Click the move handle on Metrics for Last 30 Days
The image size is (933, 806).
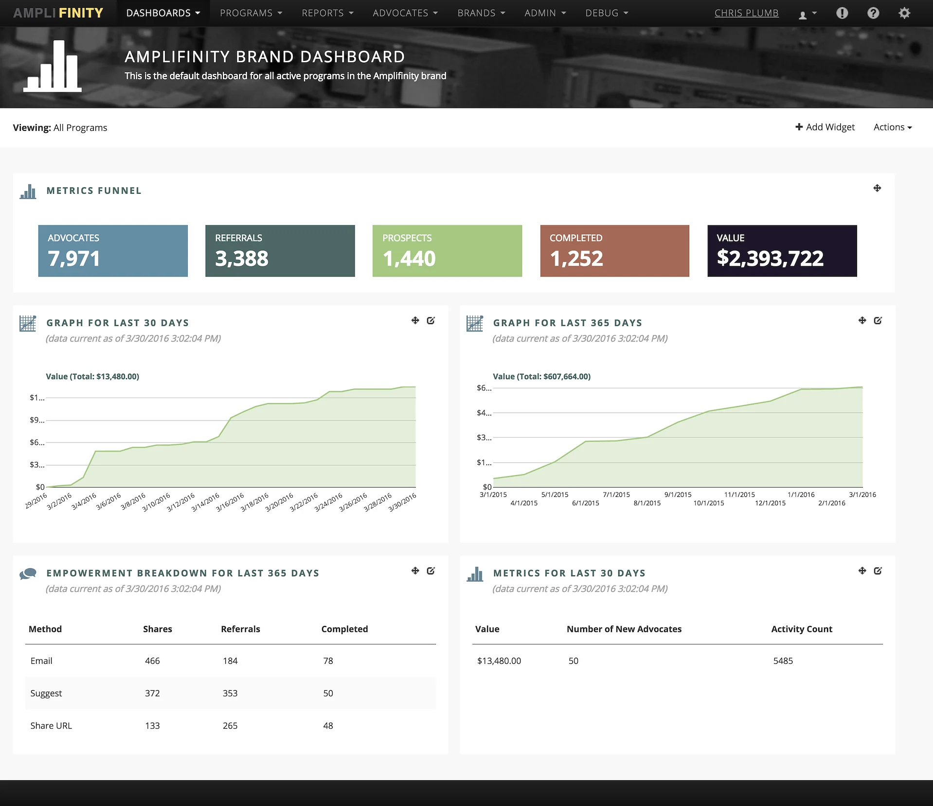(x=861, y=570)
